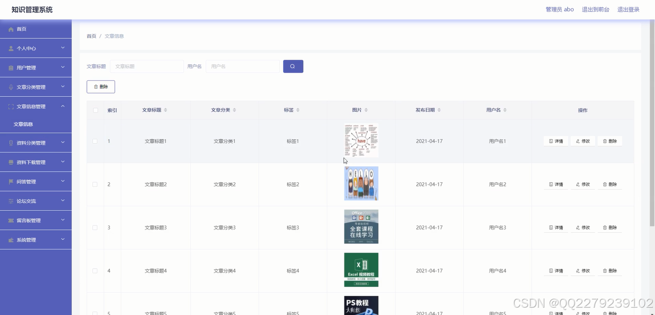Image resolution: width=655 pixels, height=315 pixels.
Task: Click the 用户名 search input field
Action: (242, 66)
